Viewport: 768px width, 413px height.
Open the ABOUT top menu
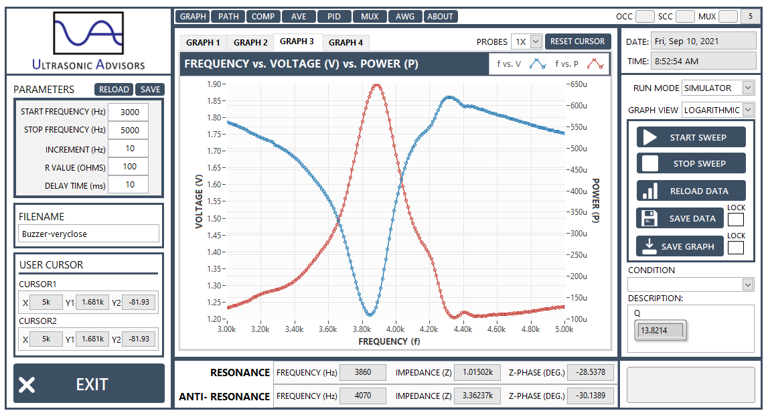tap(440, 16)
